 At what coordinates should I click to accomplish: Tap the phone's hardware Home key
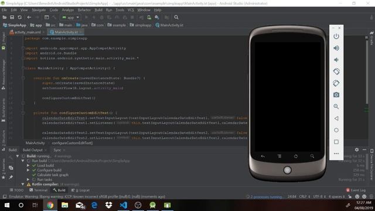(x=296, y=156)
